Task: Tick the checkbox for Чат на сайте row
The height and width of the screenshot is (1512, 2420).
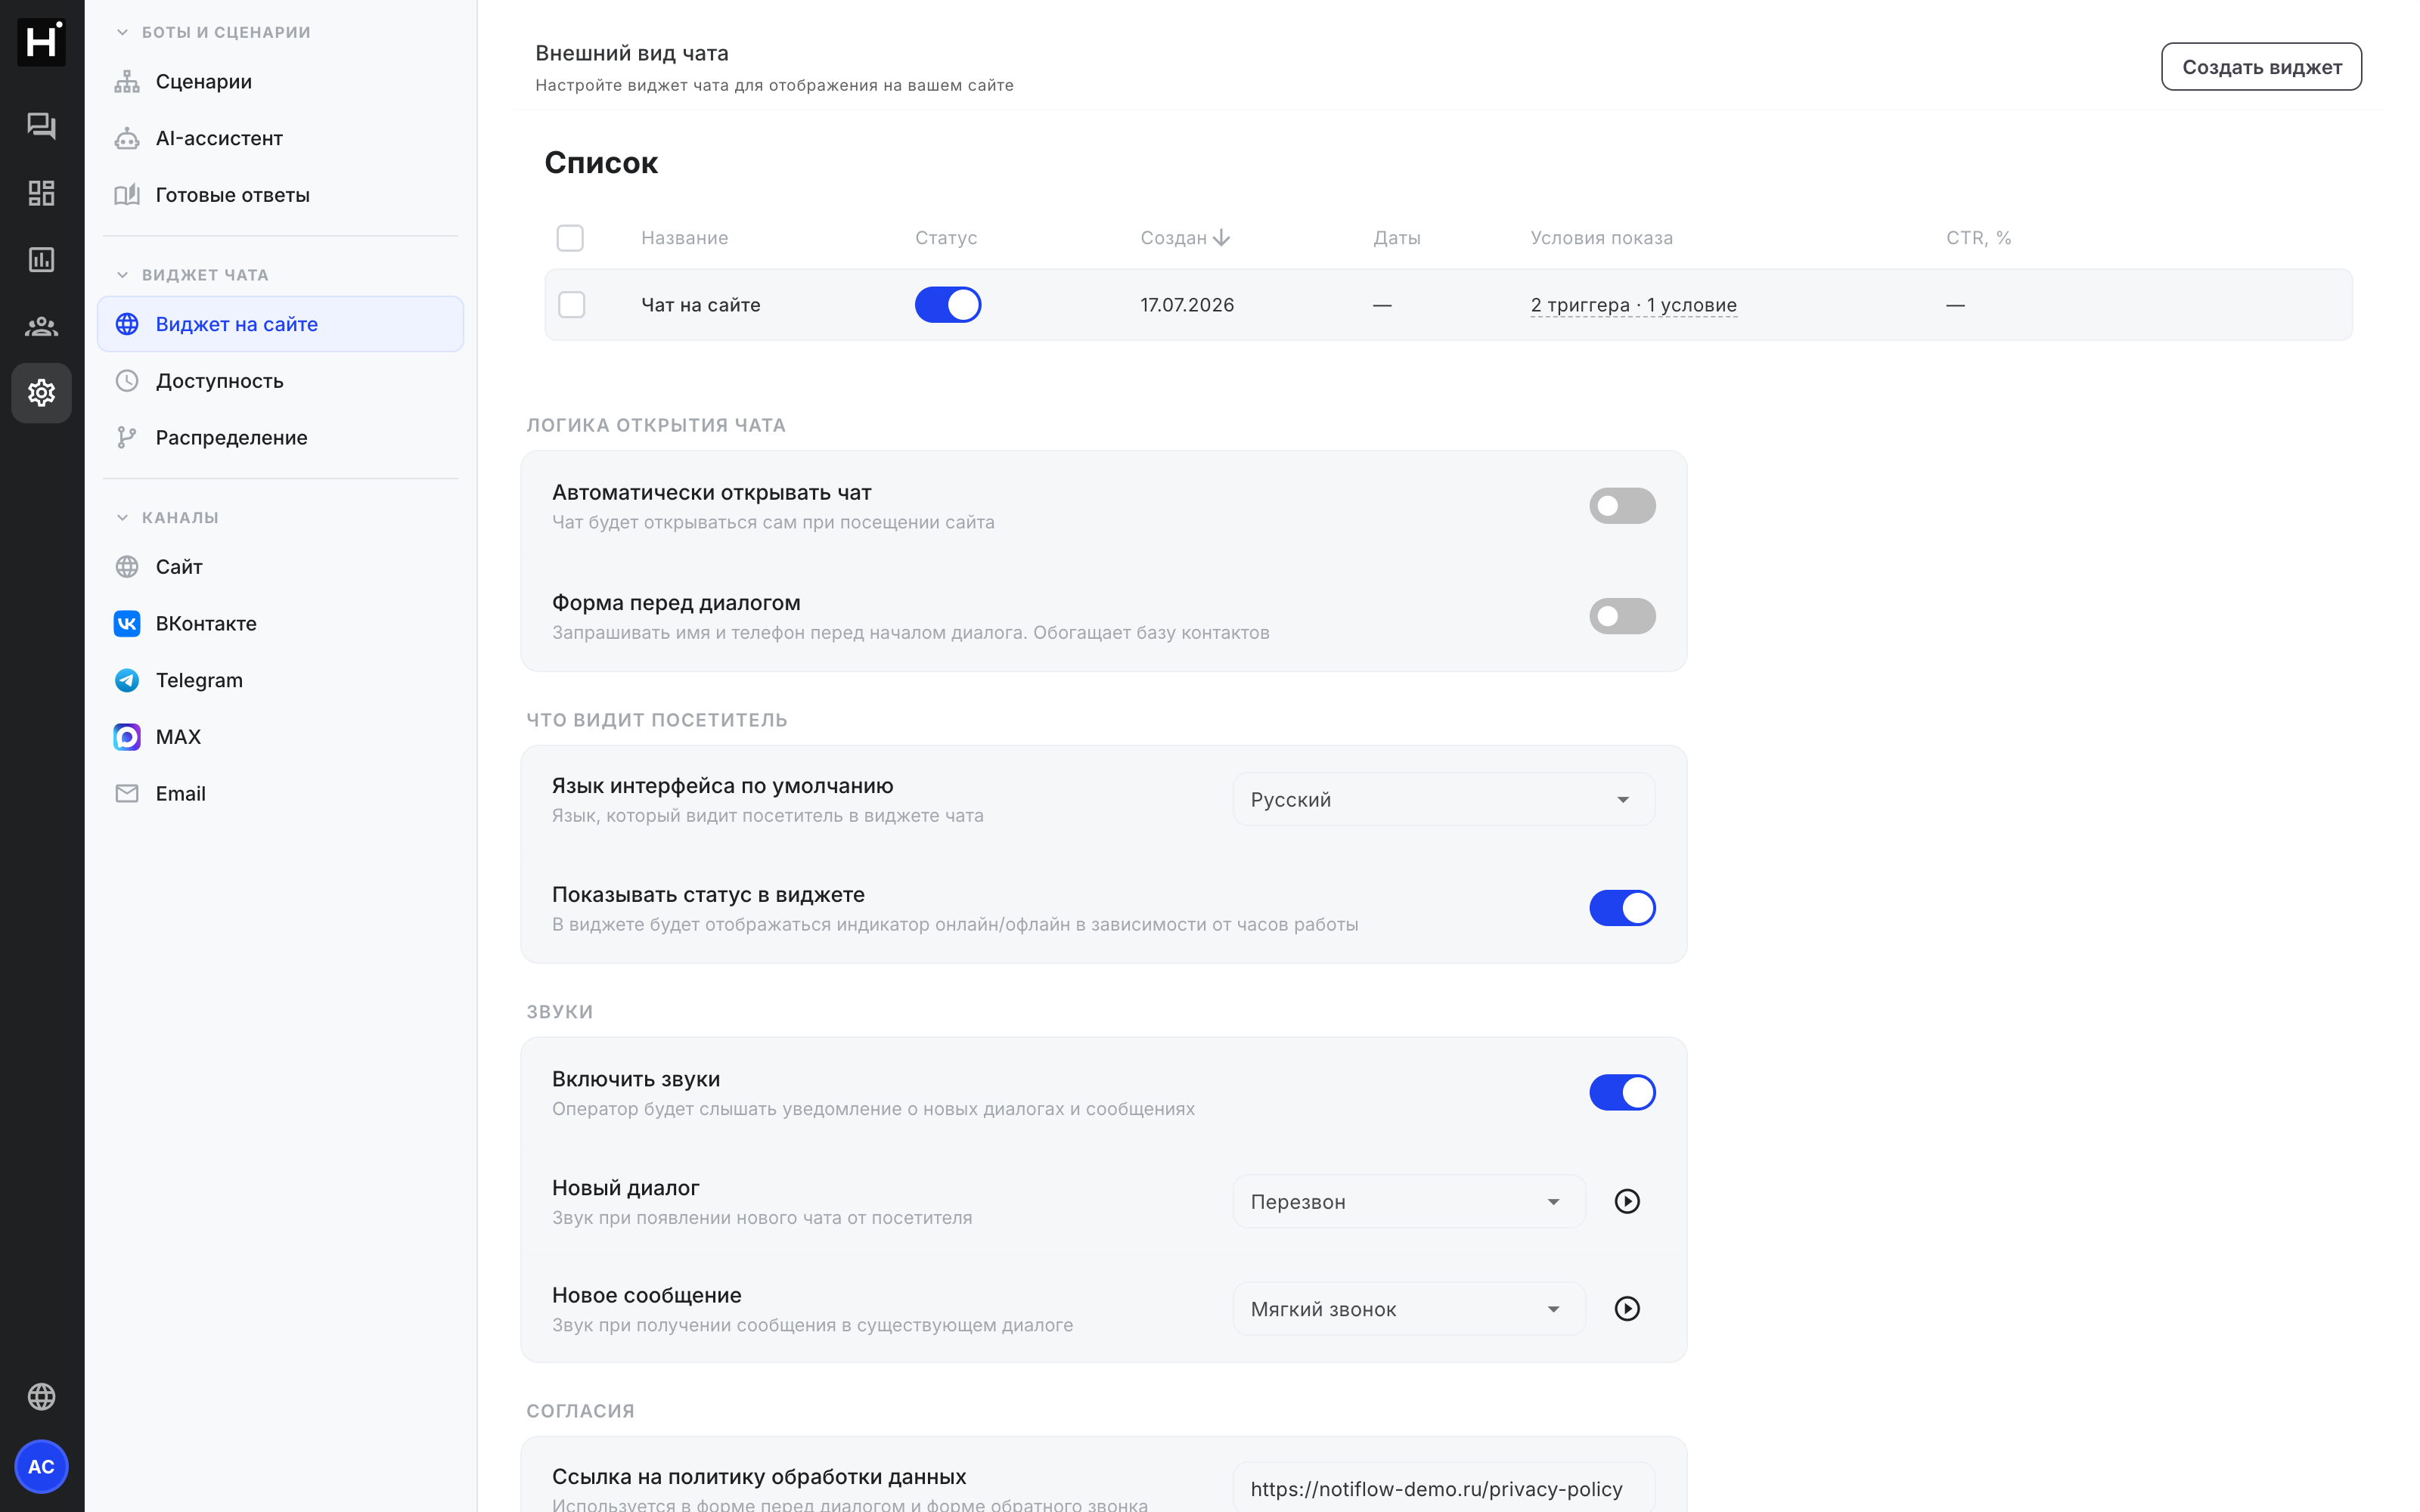Action: (x=571, y=305)
